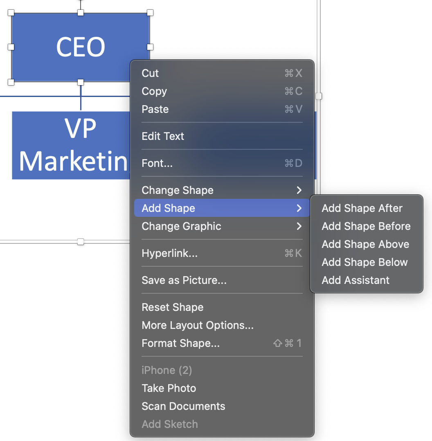Click Add Assistant to add an assistant box

355,280
